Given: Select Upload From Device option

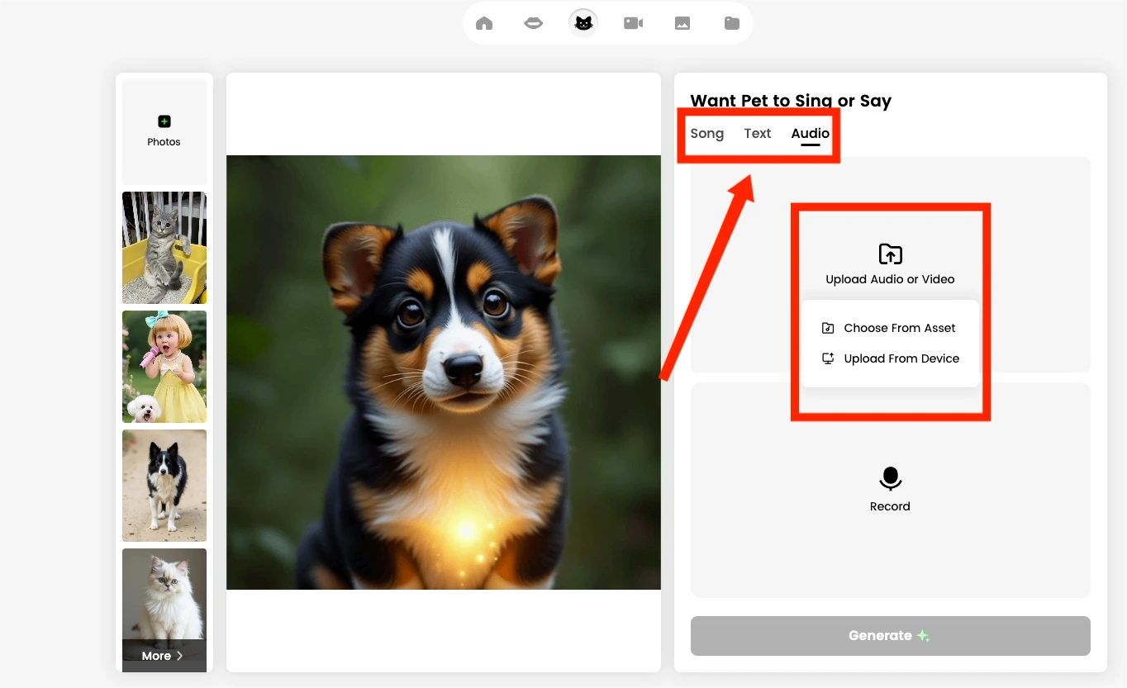Looking at the screenshot, I should [901, 358].
